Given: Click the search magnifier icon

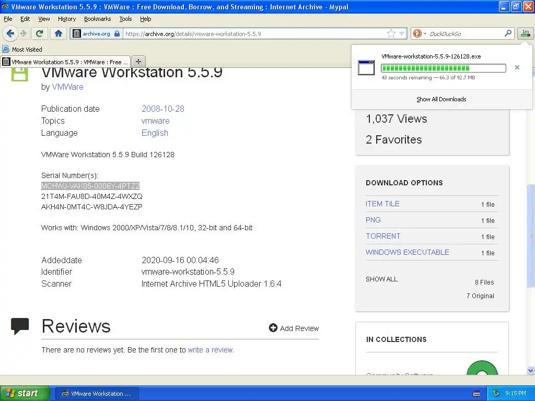Looking at the screenshot, I should (508, 33).
